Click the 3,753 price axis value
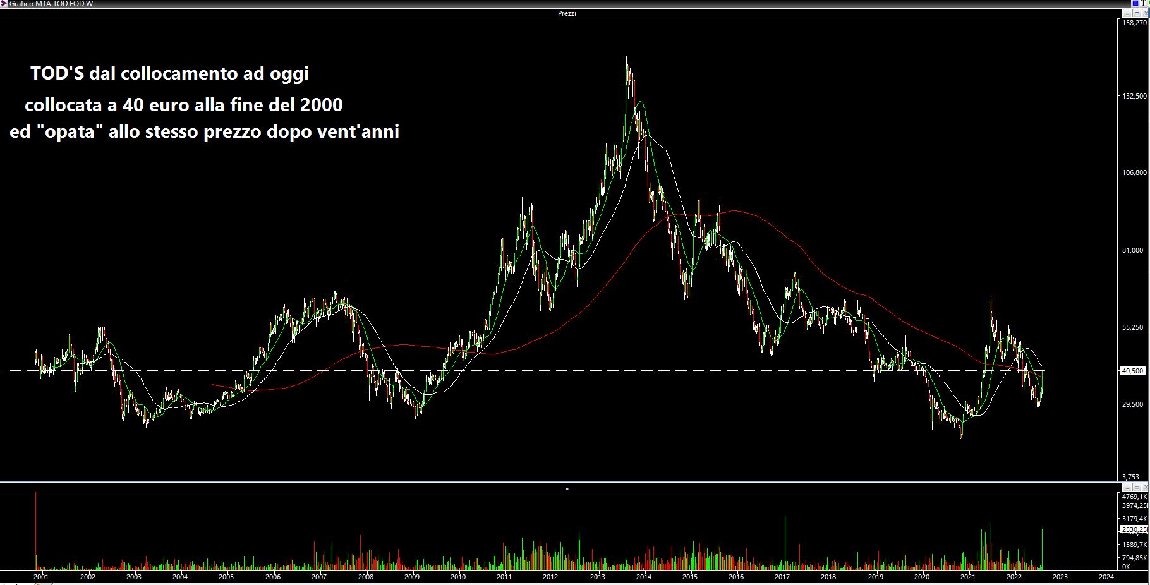This screenshot has width=1150, height=585. [1130, 477]
